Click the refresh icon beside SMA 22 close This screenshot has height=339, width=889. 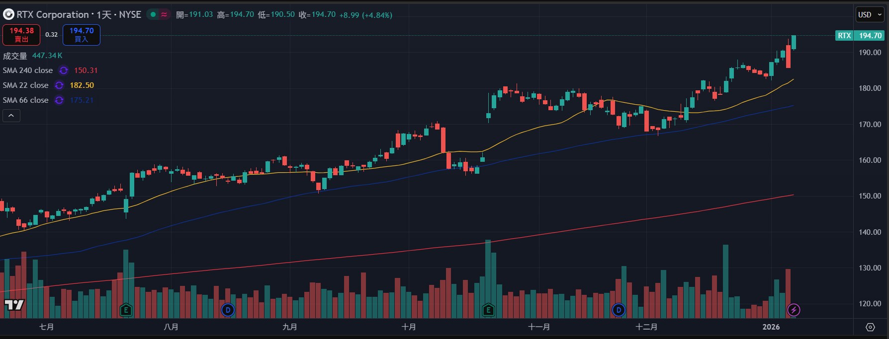(59, 85)
